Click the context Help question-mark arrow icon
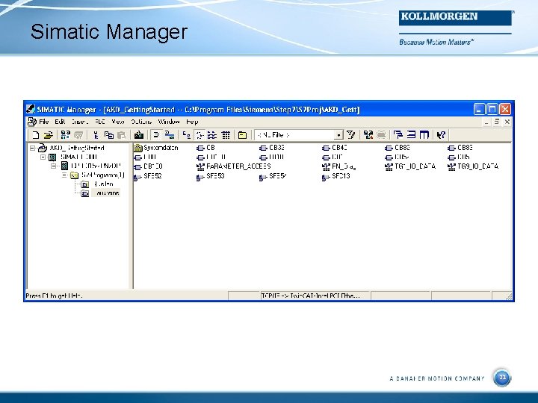The image size is (538, 403). tap(442, 135)
